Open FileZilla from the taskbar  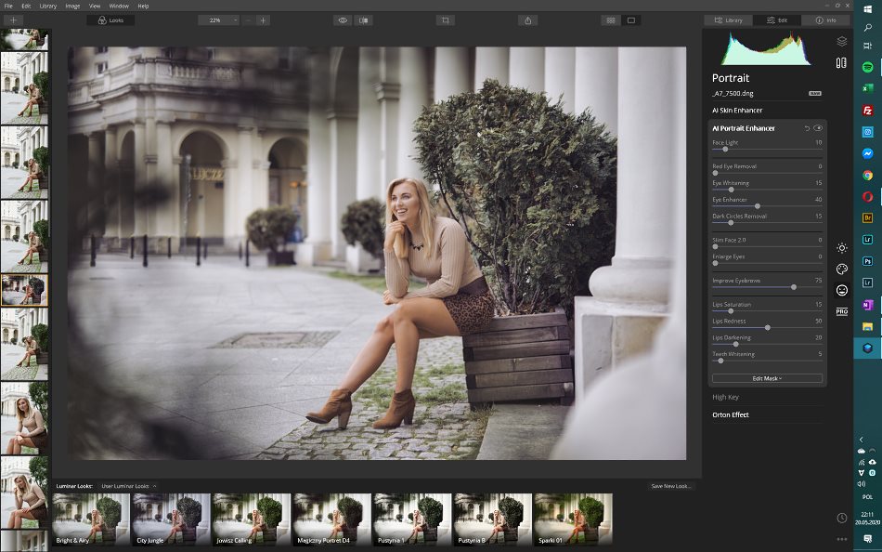(x=867, y=111)
